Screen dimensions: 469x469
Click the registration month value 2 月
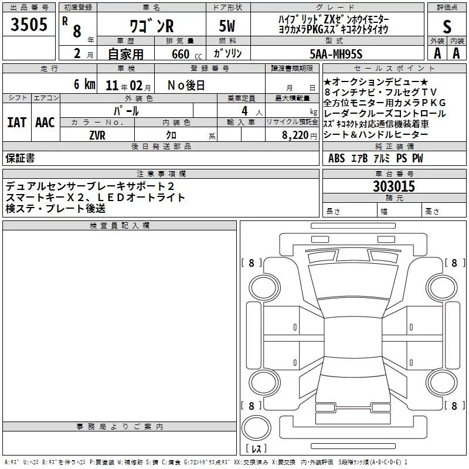[83, 54]
